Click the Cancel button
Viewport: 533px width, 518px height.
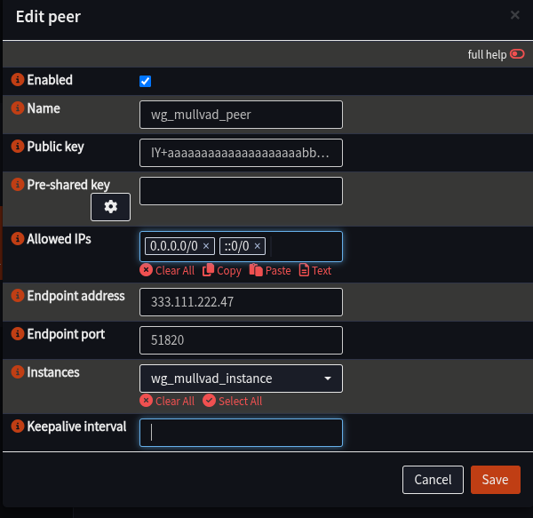(x=433, y=480)
